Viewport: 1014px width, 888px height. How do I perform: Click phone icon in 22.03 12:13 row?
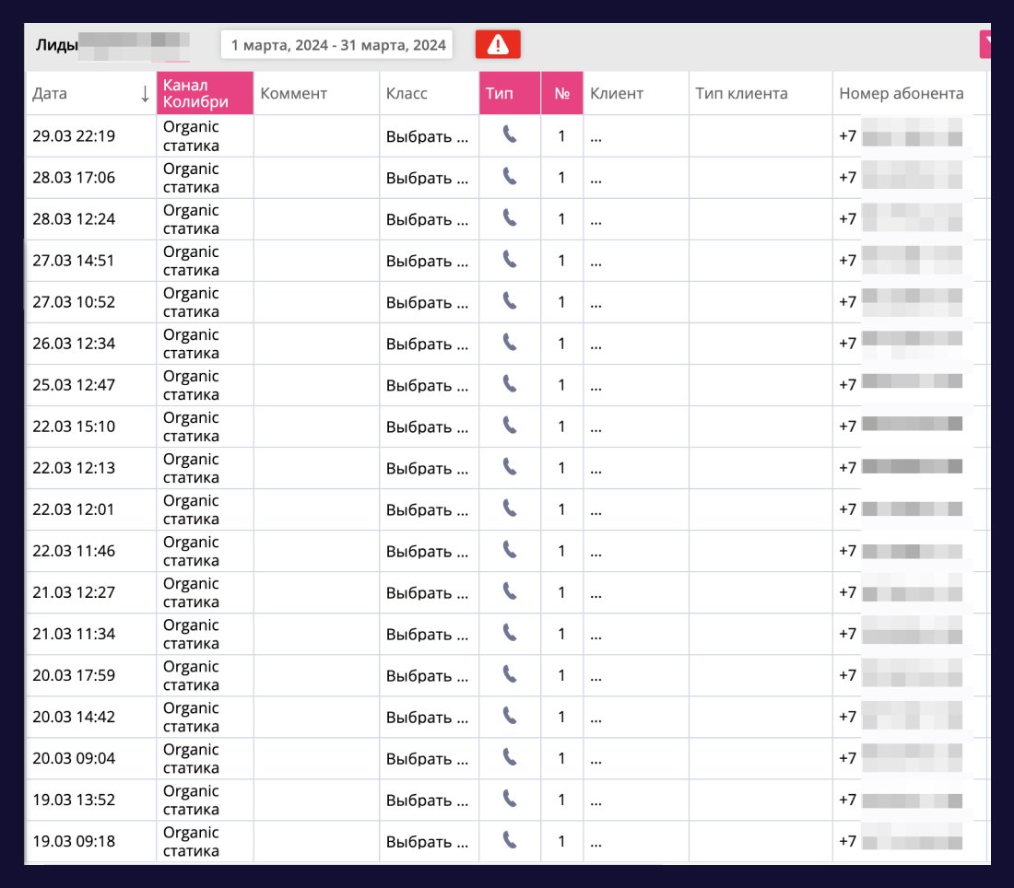pos(510,467)
